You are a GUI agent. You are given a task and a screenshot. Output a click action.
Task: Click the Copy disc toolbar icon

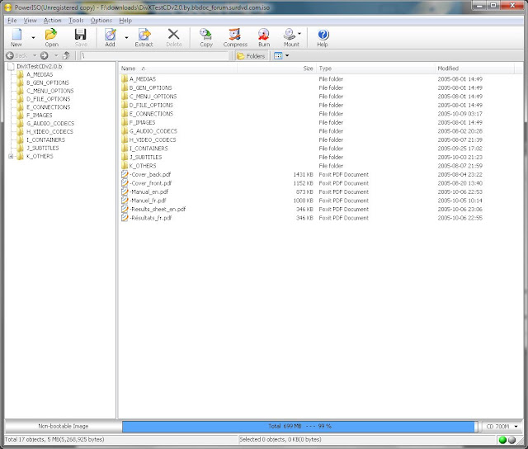click(205, 37)
